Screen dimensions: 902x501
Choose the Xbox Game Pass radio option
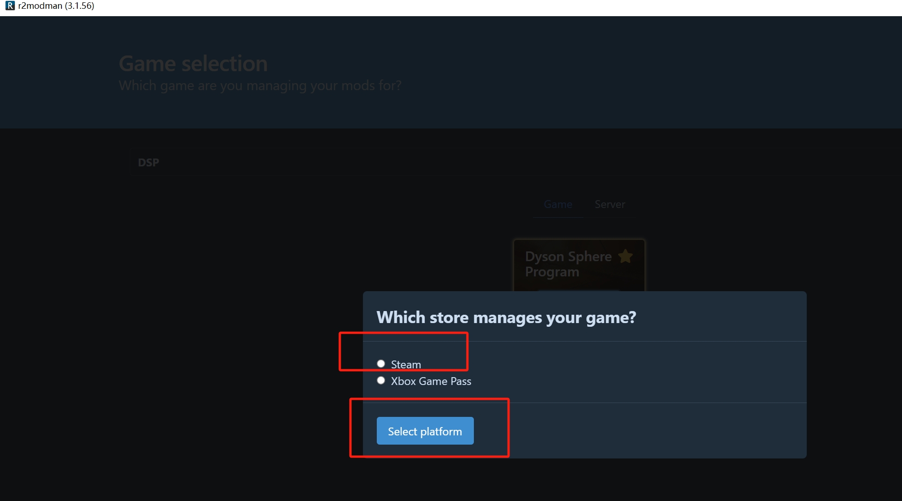click(381, 380)
